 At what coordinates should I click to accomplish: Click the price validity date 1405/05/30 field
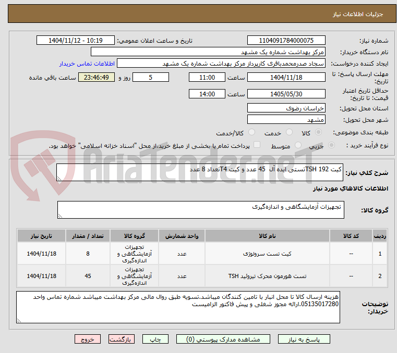click(x=286, y=94)
